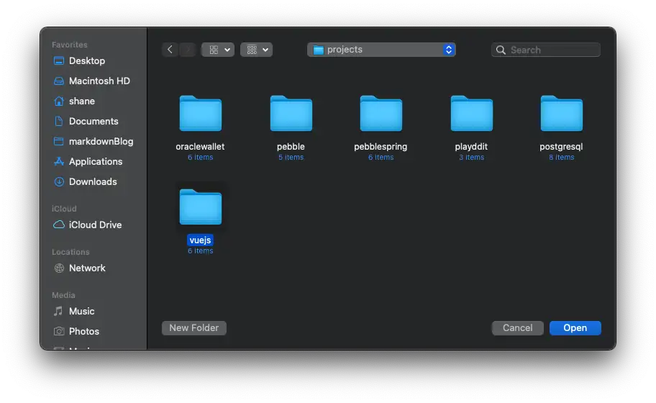Click the "Applications" sidebar label
The width and height of the screenshot is (656, 403).
pos(96,161)
